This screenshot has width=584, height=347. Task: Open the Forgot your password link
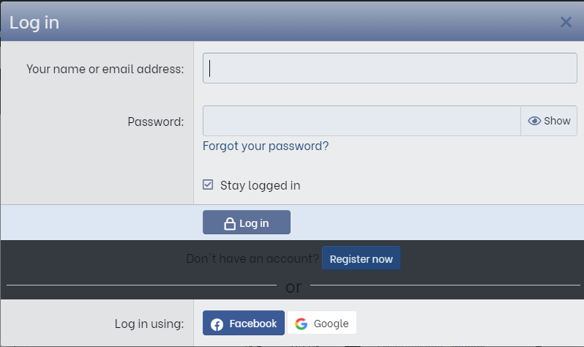[266, 146]
